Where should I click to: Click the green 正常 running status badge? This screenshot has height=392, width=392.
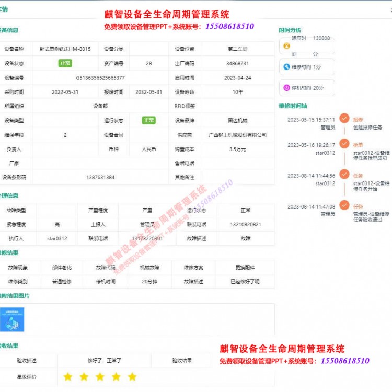[149, 120]
